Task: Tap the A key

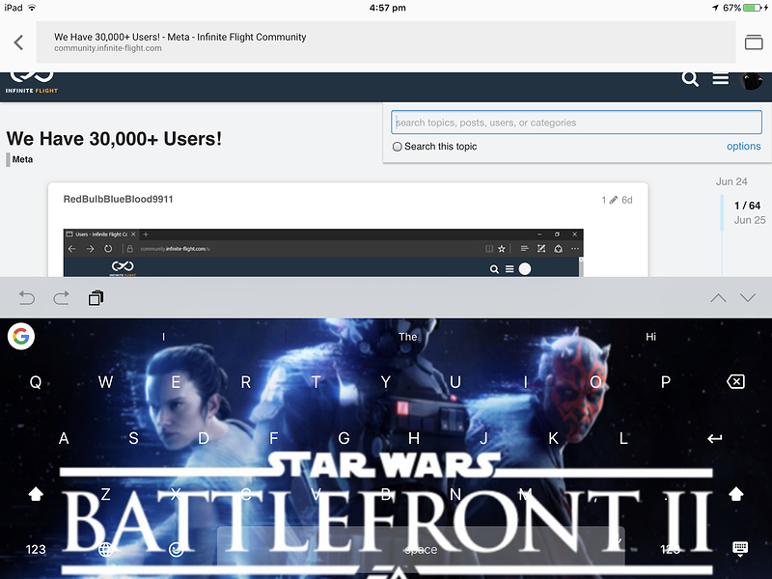Action: point(64,438)
